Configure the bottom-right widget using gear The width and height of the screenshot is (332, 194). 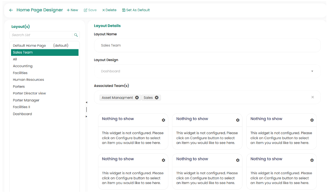pos(312,160)
